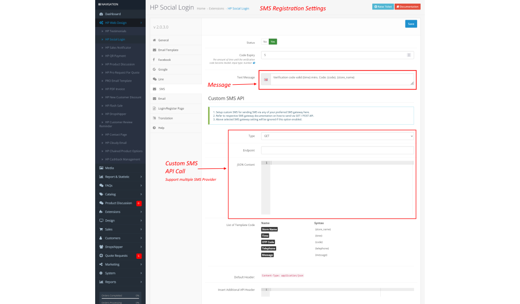The image size is (520, 304).
Task: Expand the Design submenu arrow
Action: pos(141,221)
